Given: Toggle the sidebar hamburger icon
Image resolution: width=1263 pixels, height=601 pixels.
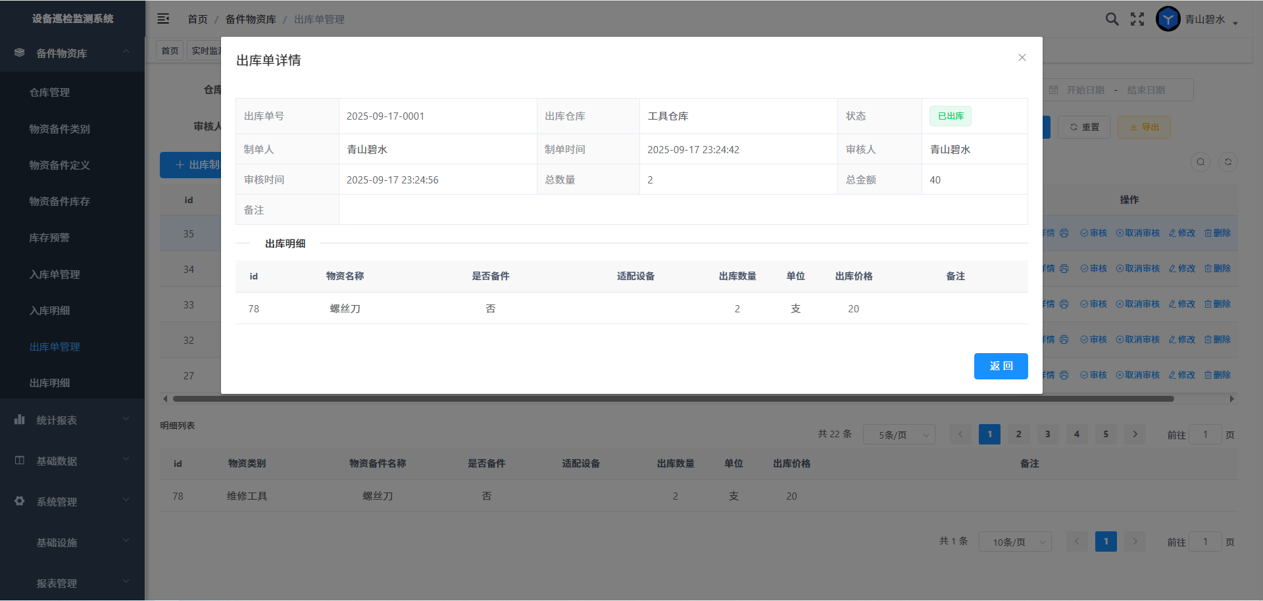Looking at the screenshot, I should tap(163, 19).
